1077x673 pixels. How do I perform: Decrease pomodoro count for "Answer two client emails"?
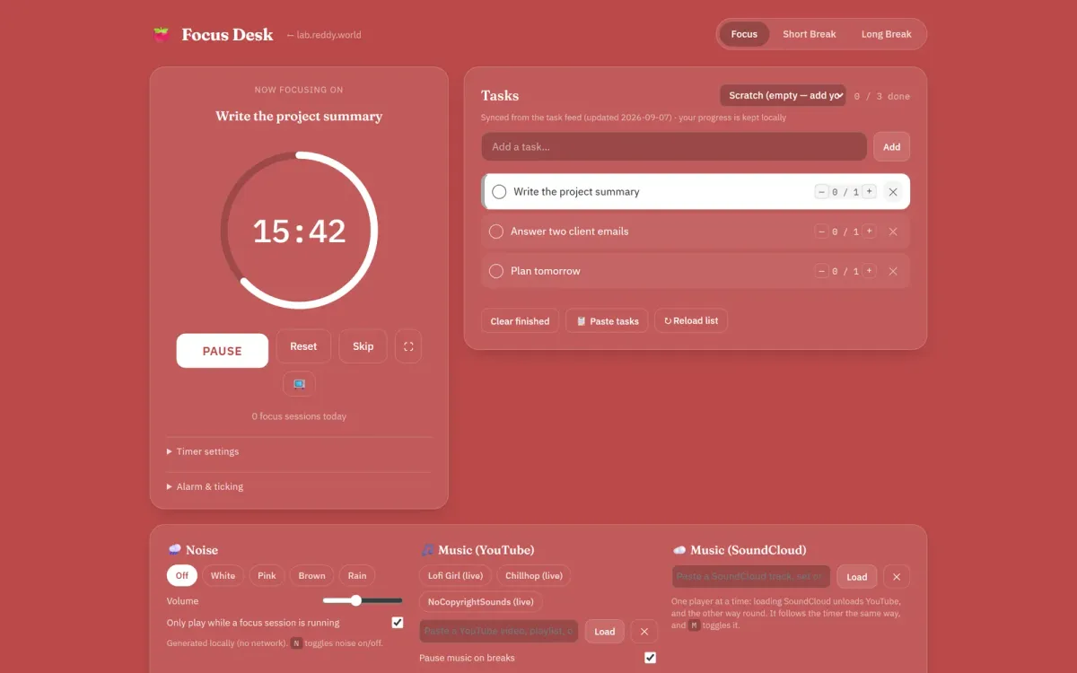tap(821, 232)
